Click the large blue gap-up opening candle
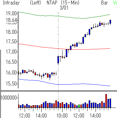This screenshot has width=117, height=118. click(x=58, y=60)
